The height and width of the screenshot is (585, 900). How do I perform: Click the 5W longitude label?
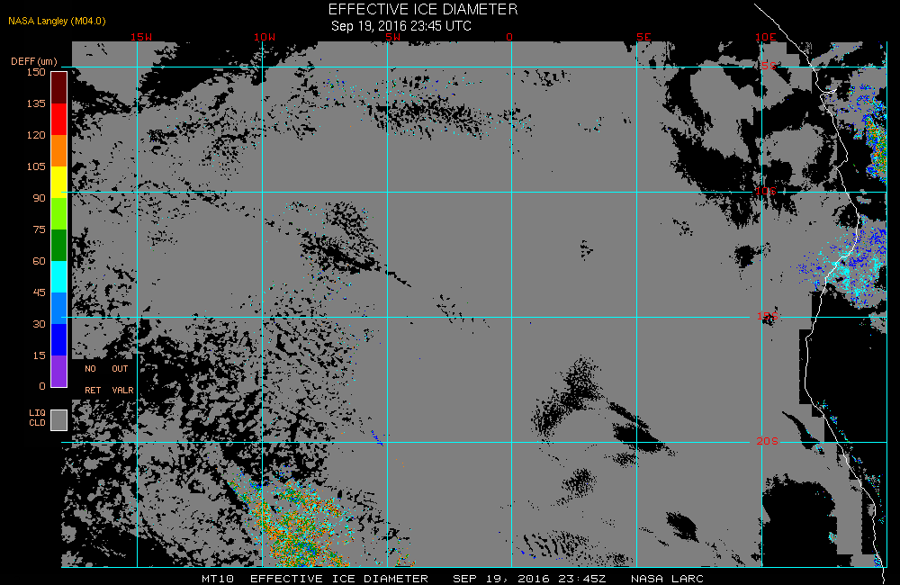tap(393, 37)
